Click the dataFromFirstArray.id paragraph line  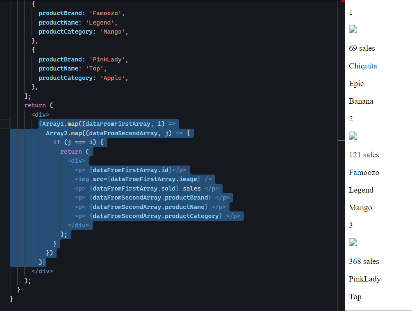tap(131, 170)
